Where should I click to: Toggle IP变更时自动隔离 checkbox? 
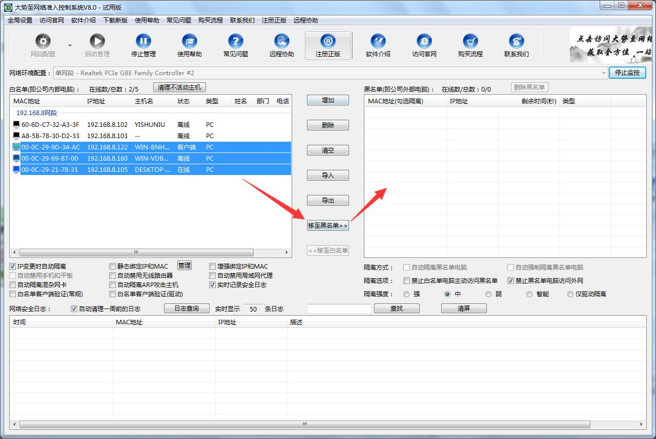(x=13, y=267)
